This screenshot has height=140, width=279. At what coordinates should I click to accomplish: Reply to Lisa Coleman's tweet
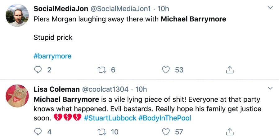38,132
